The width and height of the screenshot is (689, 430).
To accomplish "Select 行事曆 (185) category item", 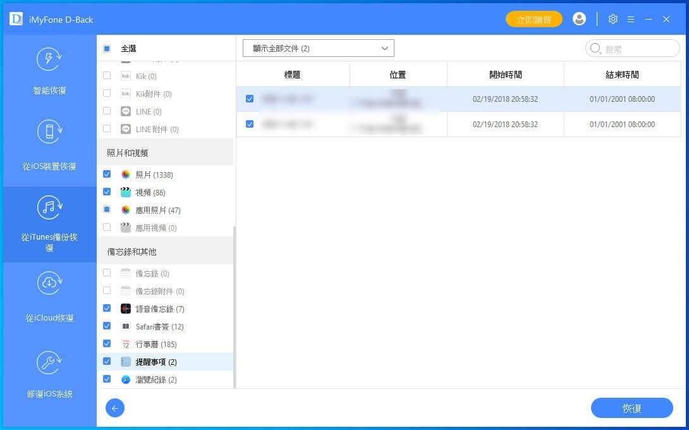I will click(155, 345).
